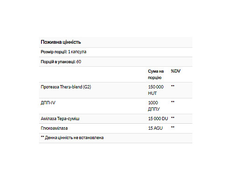Screen dimensions: 233x186
Task: Click the 15 AGU amount value
Action: (155, 128)
